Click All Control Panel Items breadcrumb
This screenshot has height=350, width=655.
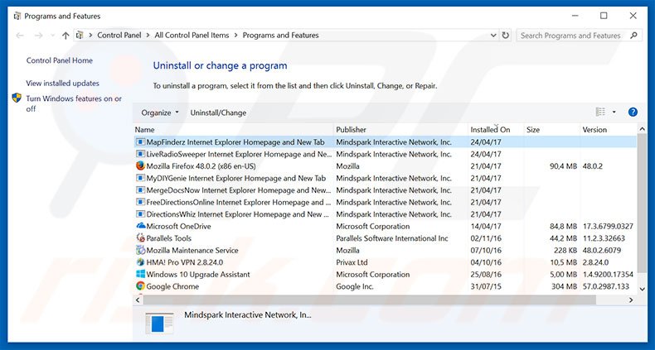tap(192, 36)
